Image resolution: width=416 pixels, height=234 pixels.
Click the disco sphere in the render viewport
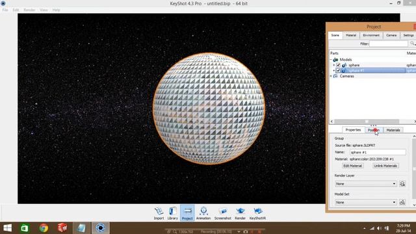pos(209,109)
